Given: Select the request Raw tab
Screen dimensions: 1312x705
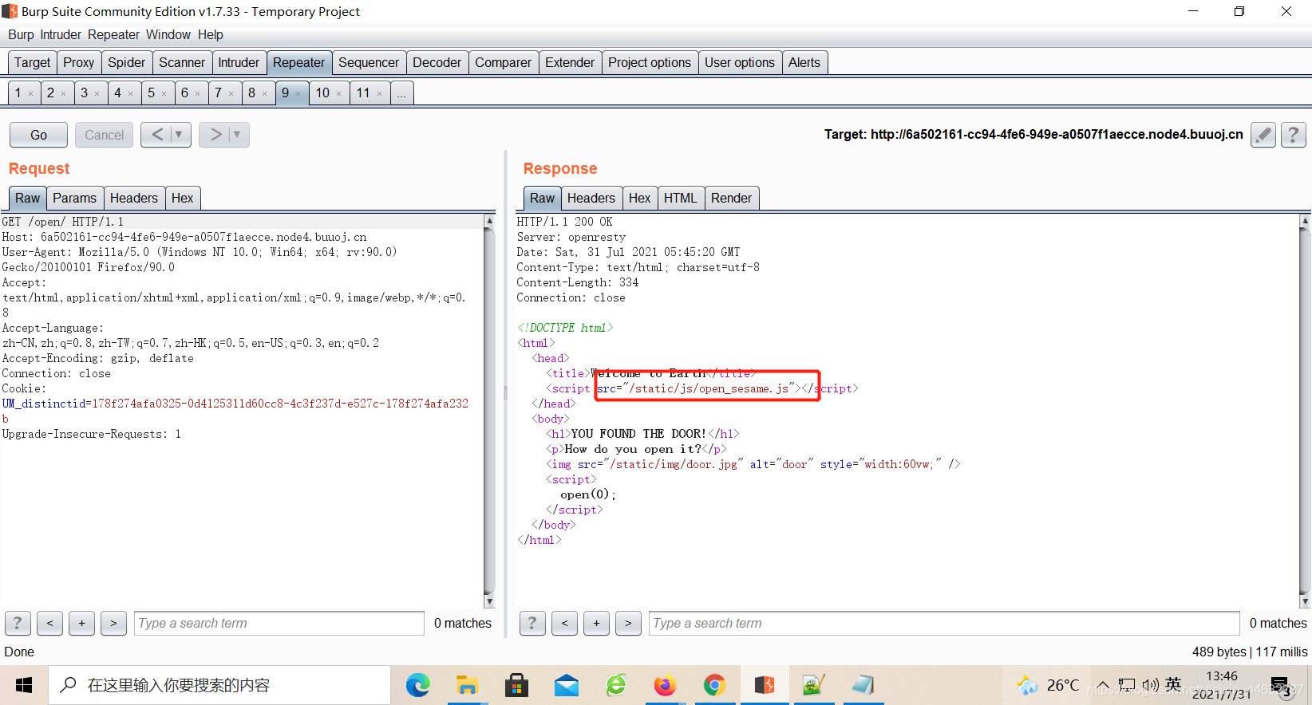Looking at the screenshot, I should point(27,198).
